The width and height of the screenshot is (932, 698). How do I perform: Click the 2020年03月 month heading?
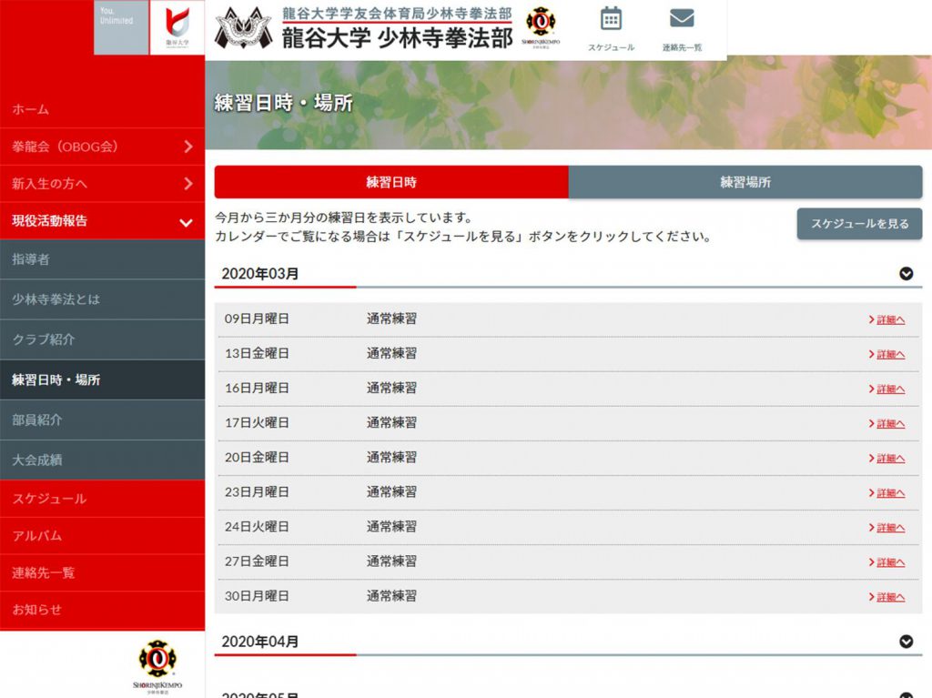[259, 274]
